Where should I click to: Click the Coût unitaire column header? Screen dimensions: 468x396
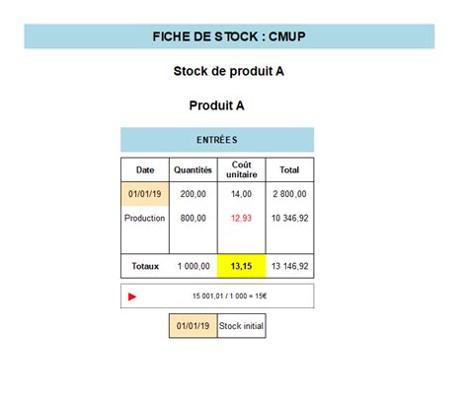coord(242,169)
